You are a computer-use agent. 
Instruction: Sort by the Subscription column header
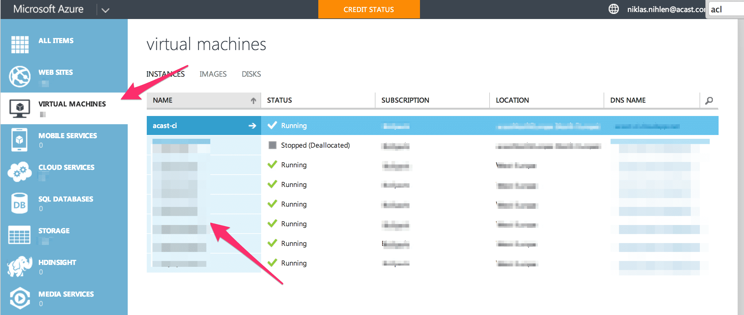click(432, 100)
